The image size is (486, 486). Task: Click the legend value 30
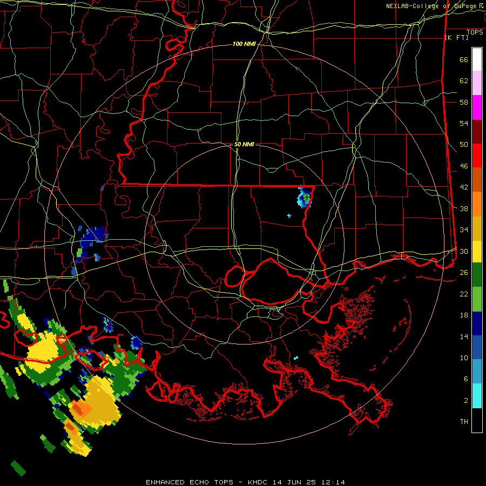464,251
